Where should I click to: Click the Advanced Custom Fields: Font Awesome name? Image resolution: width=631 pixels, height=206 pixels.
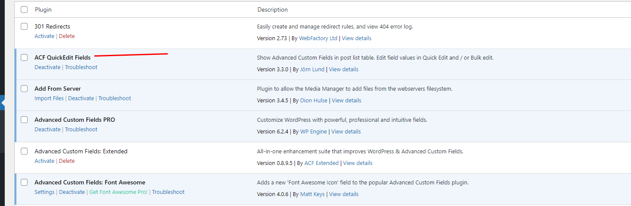tap(90, 182)
